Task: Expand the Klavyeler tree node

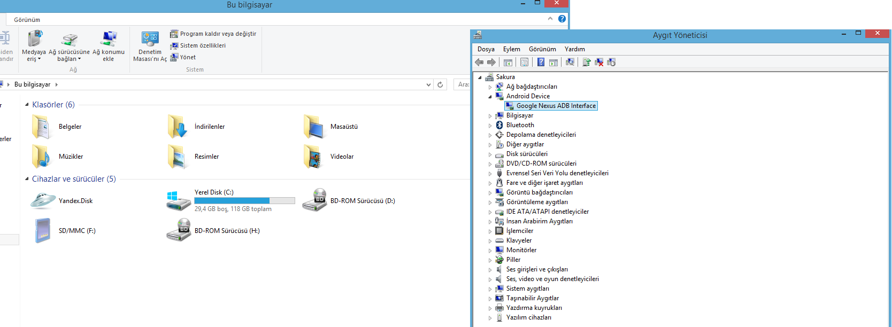Action: (490, 241)
